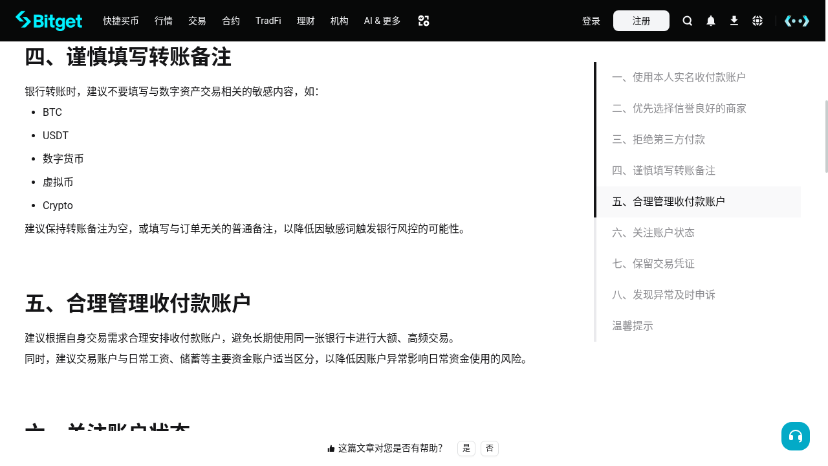Click the page vertical scrollbar thumb
The width and height of the screenshot is (828, 466).
coord(826,137)
